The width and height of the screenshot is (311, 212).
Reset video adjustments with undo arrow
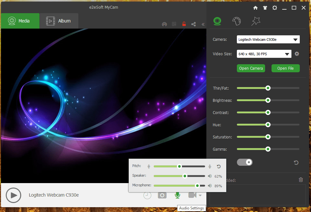coord(296,163)
